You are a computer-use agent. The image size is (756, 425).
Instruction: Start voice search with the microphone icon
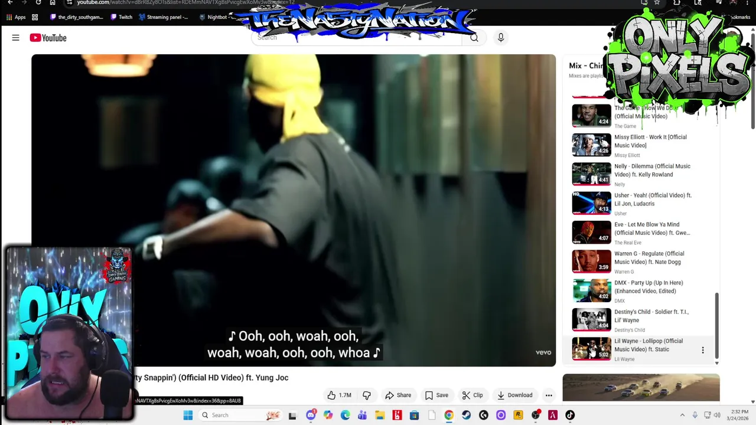pyautogui.click(x=500, y=38)
